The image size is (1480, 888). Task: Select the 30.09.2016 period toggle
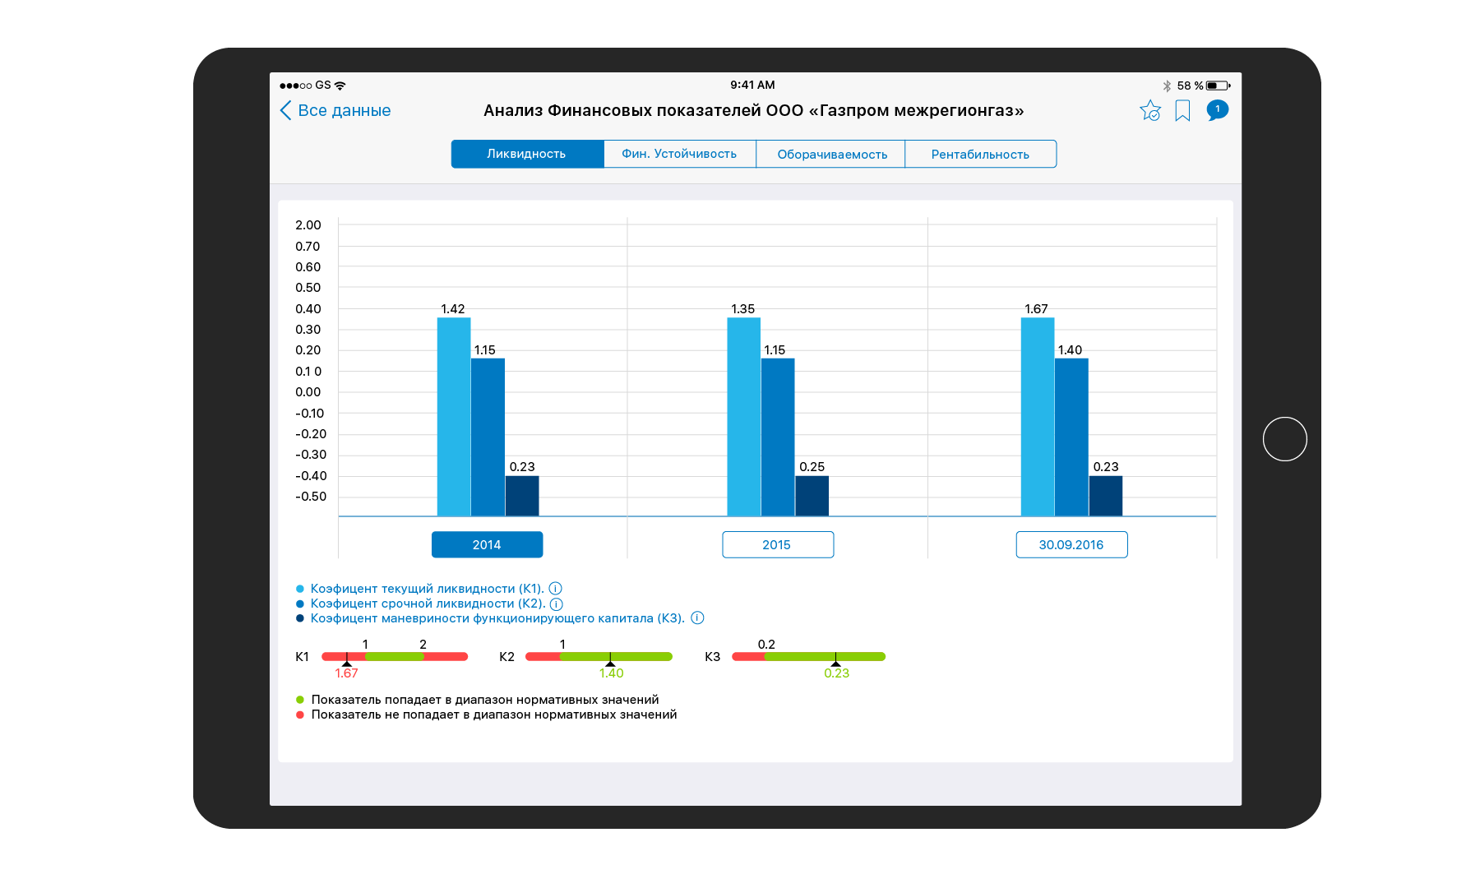[x=1071, y=544]
